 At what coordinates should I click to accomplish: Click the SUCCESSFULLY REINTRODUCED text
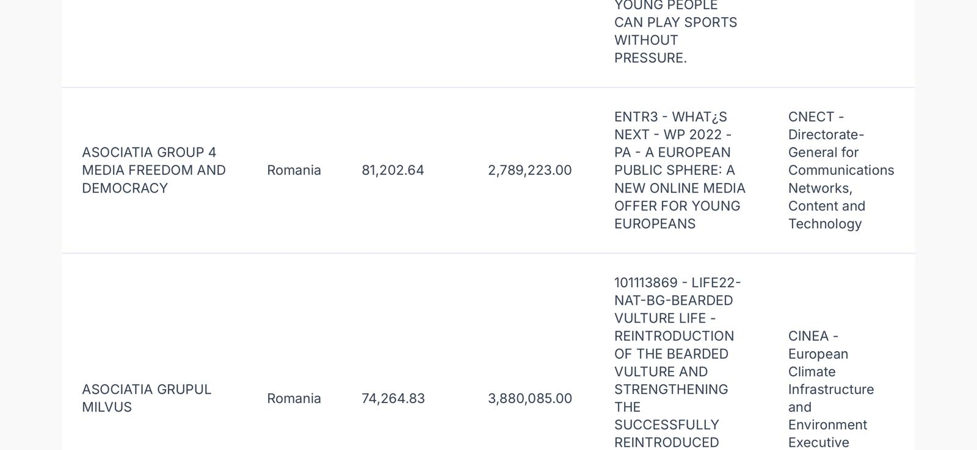click(667, 434)
